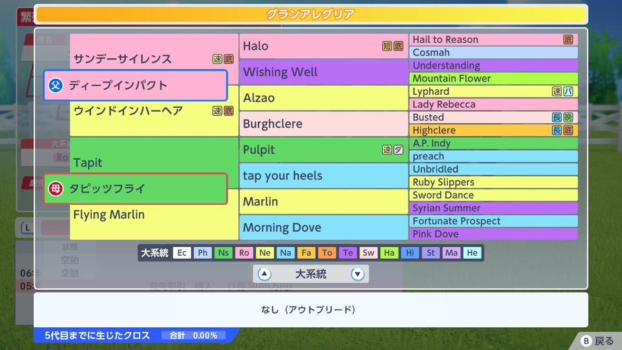Image resolution: width=622 pixels, height=350 pixels.
Task: Click up arrow of 大系統 selector
Action: [264, 274]
